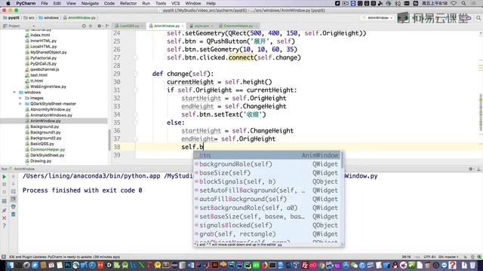The height and width of the screenshot is (271, 483).
Task: Rerun AnimWindow with green play icon
Action: pos(5,177)
